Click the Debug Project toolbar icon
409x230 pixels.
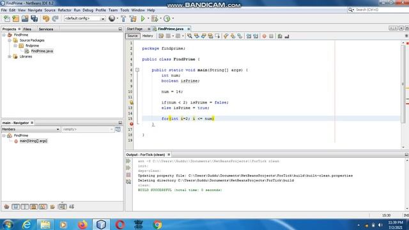pos(155,19)
